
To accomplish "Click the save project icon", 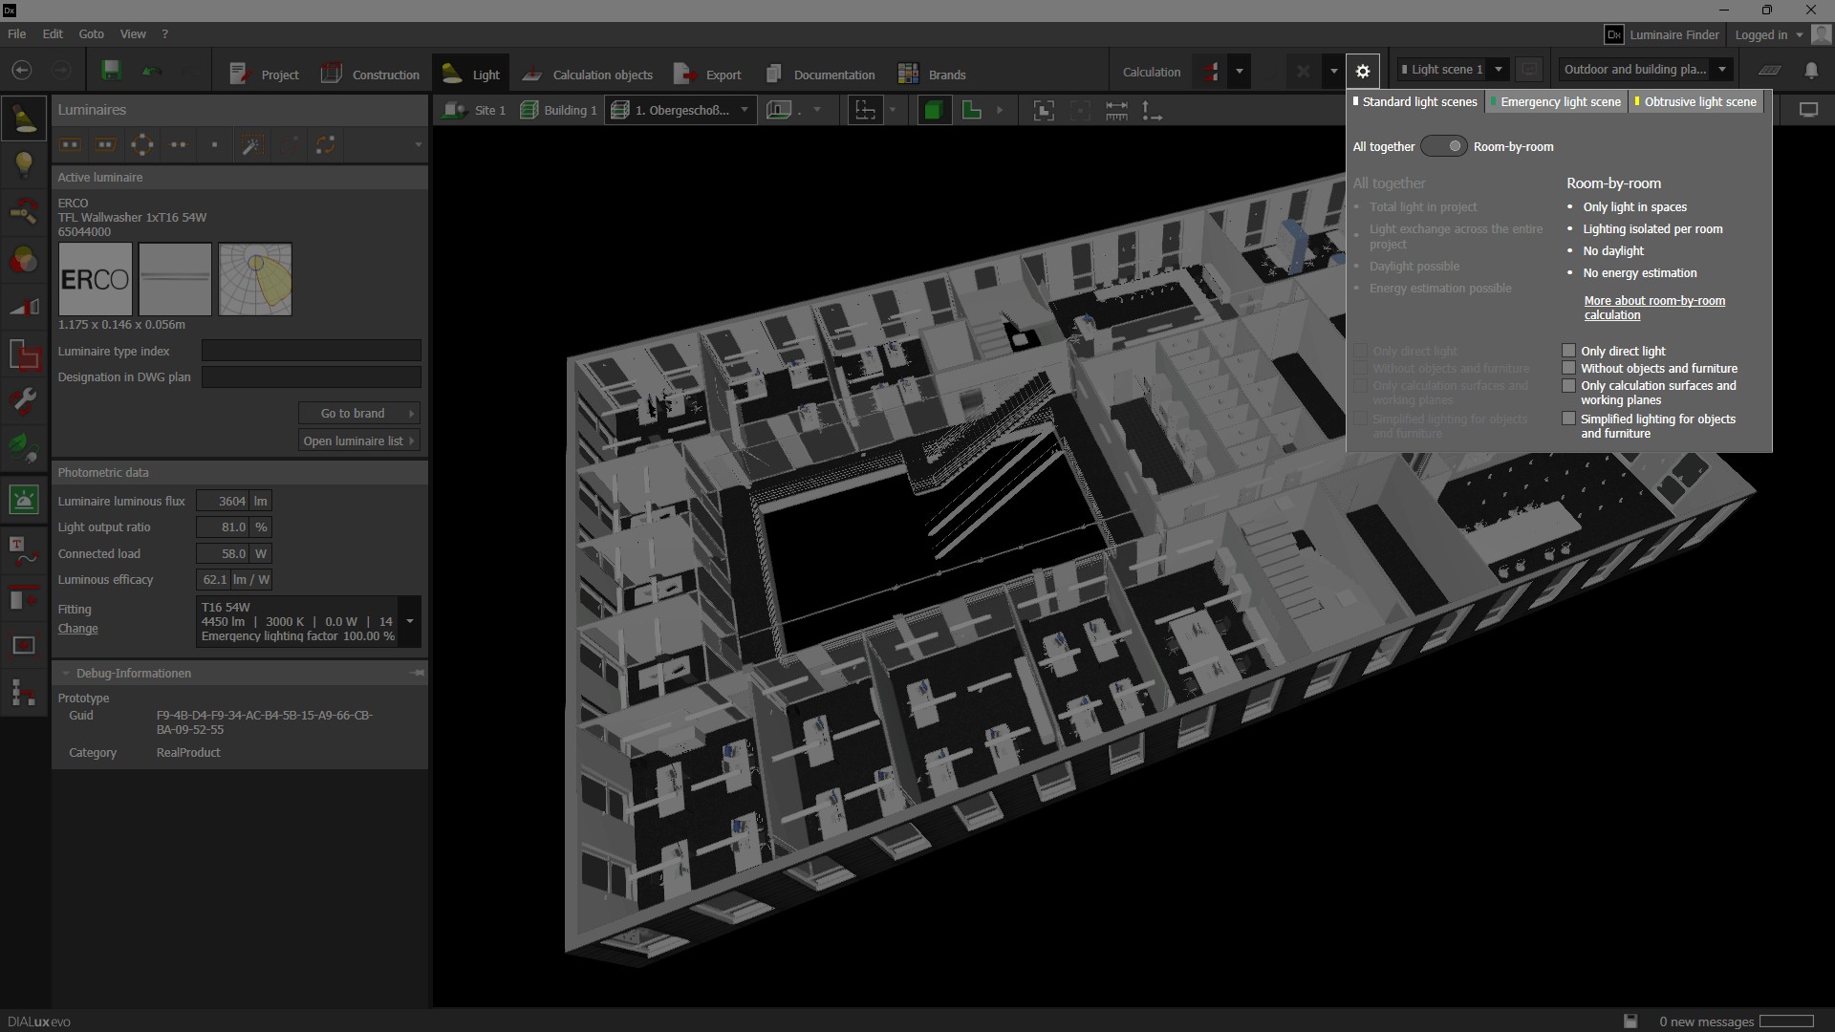I will [x=112, y=71].
